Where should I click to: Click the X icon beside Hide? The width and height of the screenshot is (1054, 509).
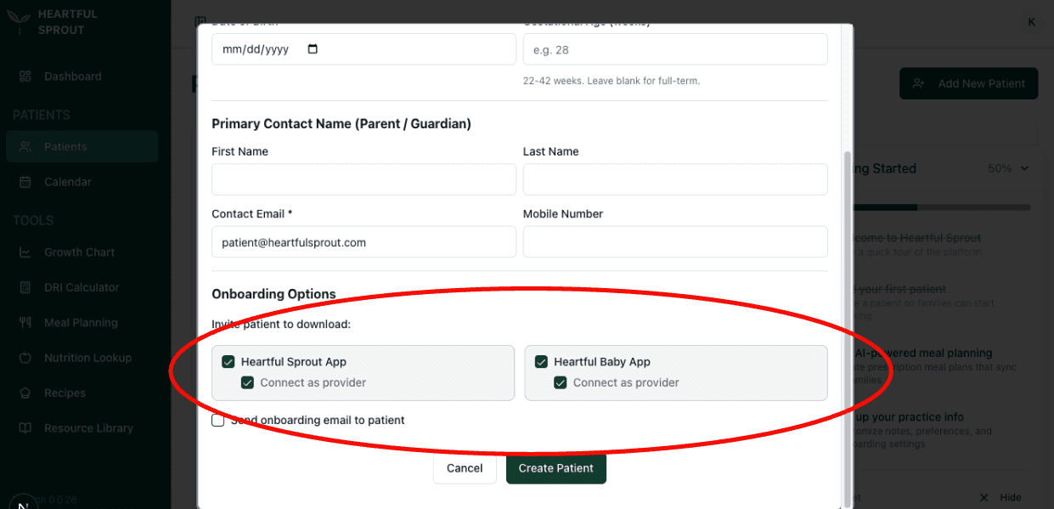click(984, 497)
